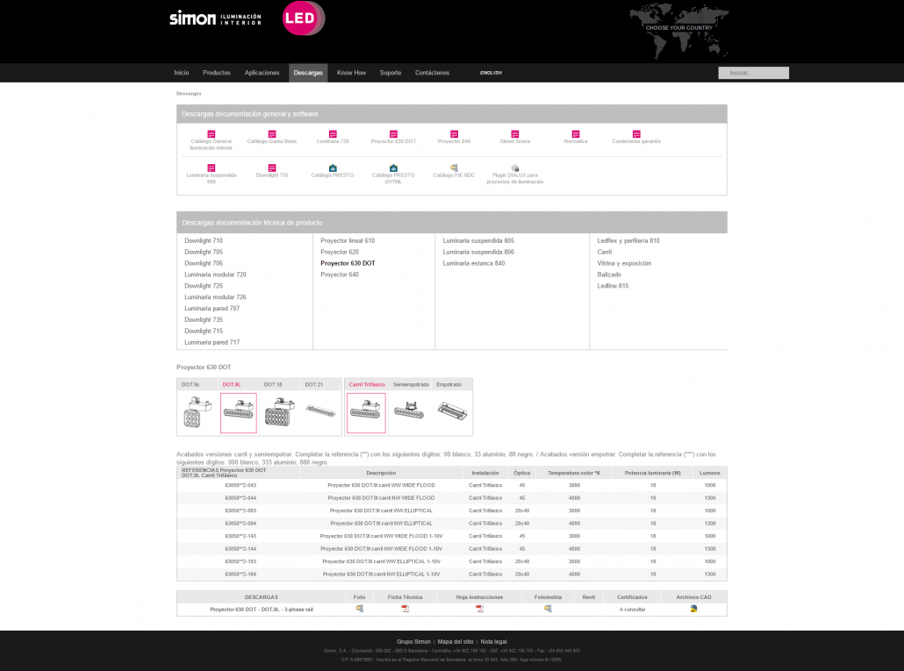Click the Descargas breadcrumb text

(189, 93)
